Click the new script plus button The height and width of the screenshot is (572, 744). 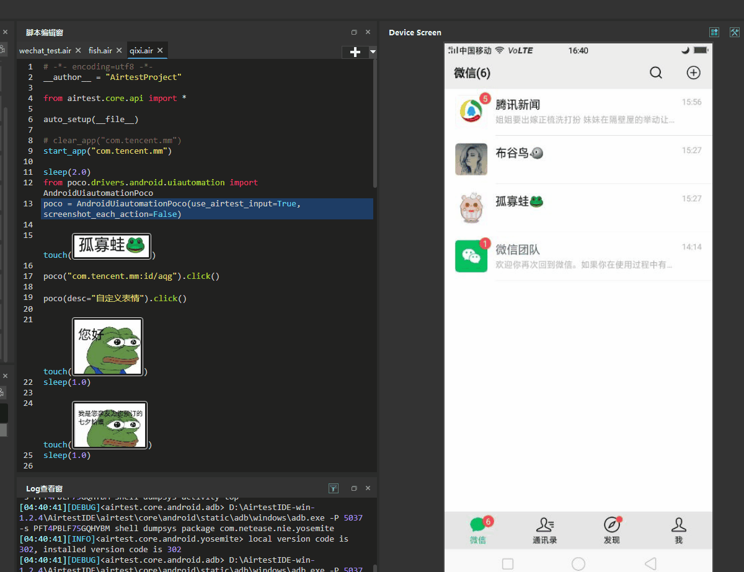[x=355, y=52]
